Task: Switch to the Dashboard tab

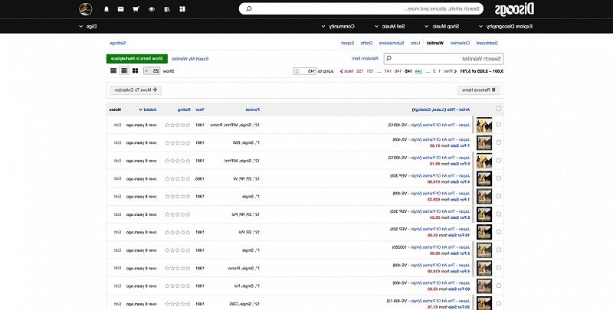Action: click(x=487, y=43)
